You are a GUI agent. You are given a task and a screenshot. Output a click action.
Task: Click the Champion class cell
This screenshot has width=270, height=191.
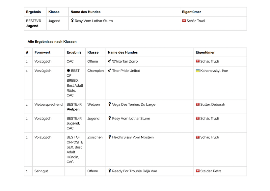point(95,70)
